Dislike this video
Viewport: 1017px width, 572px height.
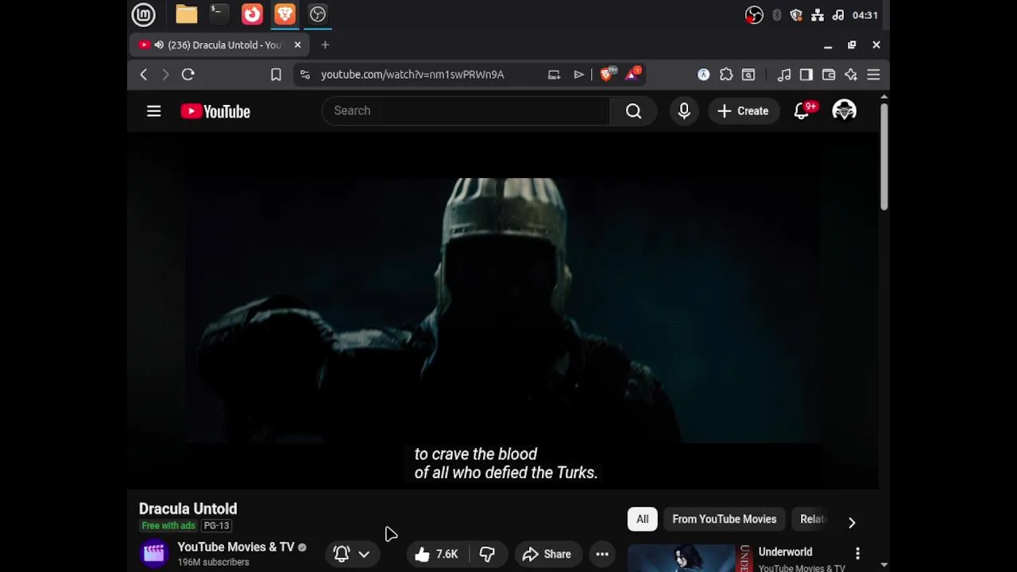(487, 555)
